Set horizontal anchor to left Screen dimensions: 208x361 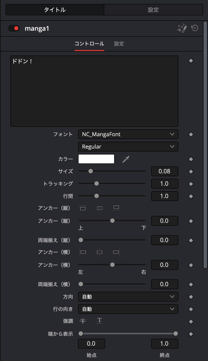83,252
